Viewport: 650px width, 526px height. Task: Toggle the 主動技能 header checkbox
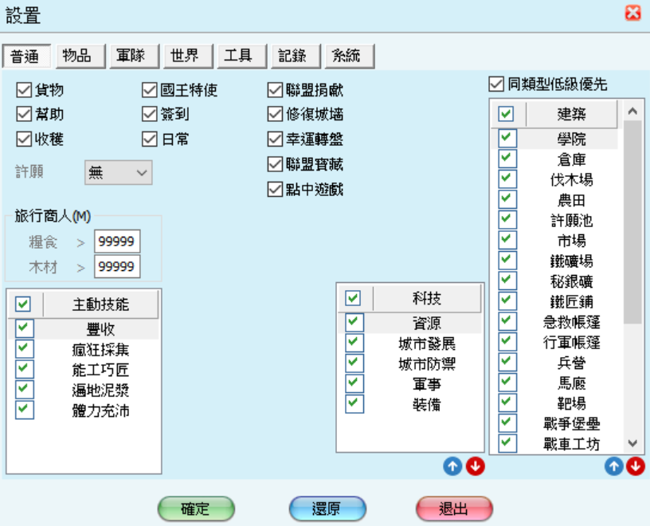tap(23, 304)
